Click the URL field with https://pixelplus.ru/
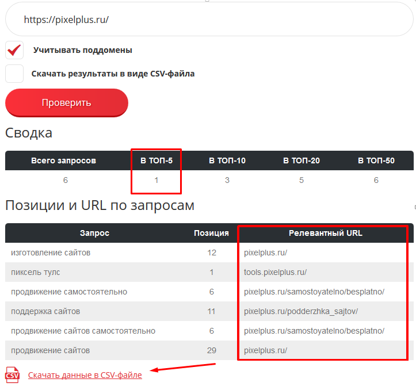 (x=207, y=20)
